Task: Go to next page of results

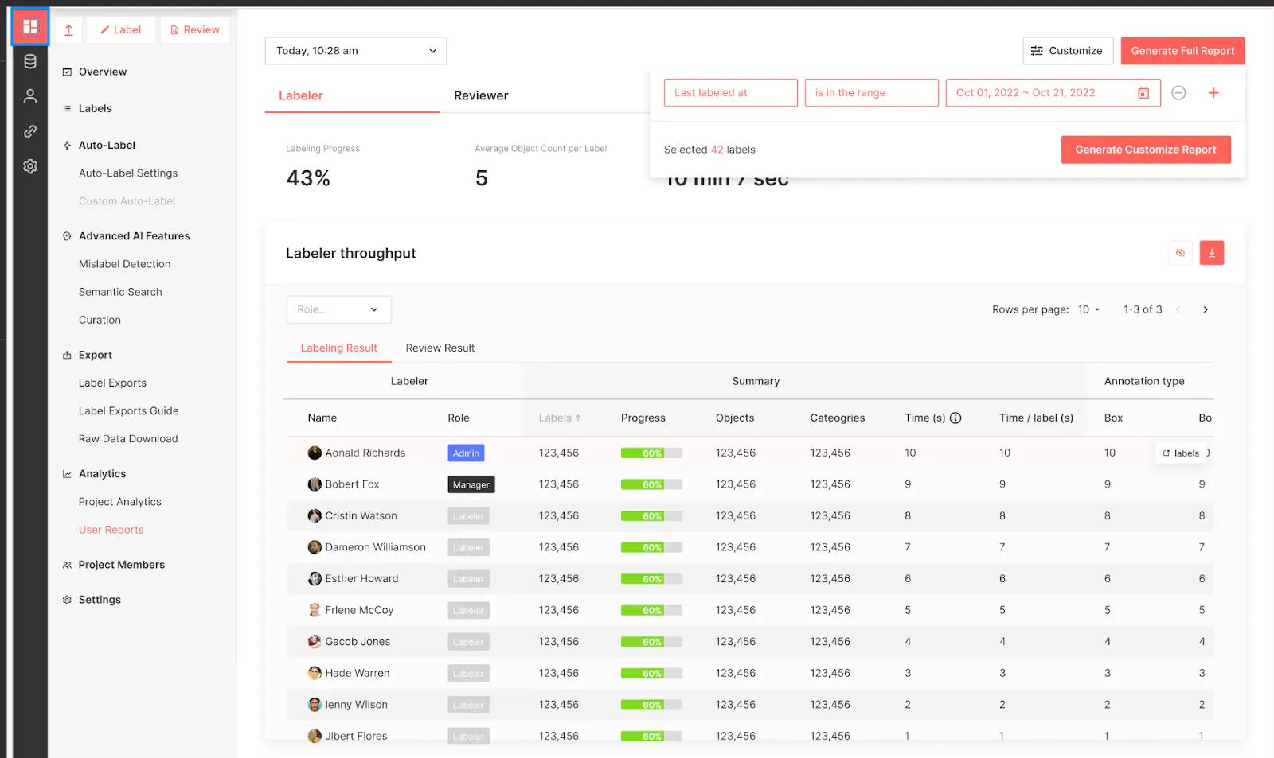Action: [x=1205, y=309]
